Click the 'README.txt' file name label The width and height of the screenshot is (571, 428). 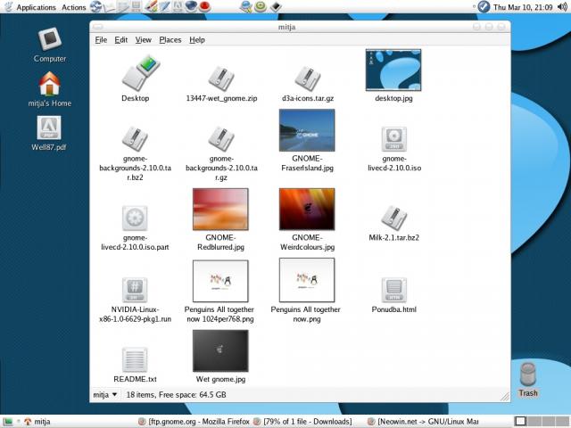135,379
